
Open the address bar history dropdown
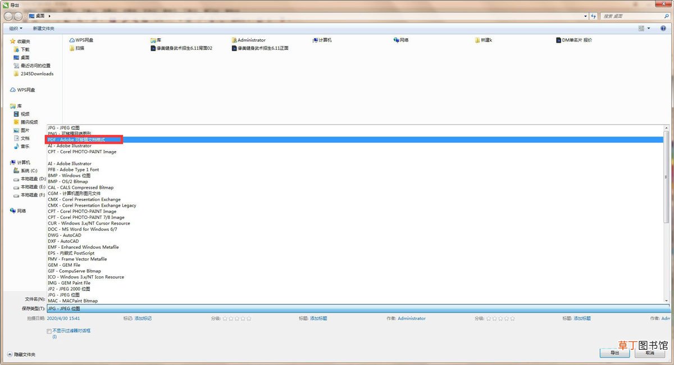(x=586, y=16)
